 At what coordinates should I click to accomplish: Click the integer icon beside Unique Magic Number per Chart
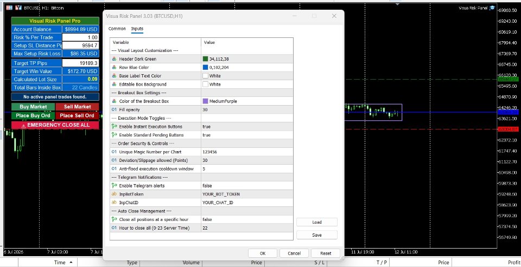(114, 152)
